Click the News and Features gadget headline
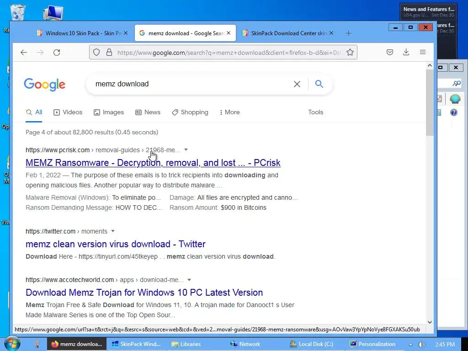468x351 pixels. point(429,9)
